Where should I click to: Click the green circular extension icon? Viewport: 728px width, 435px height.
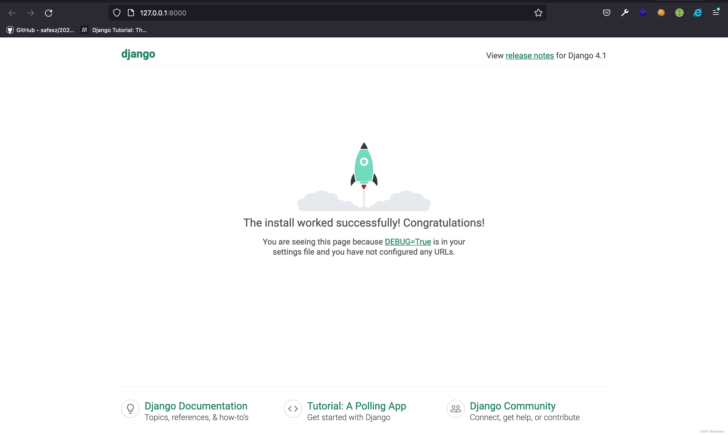tap(679, 13)
